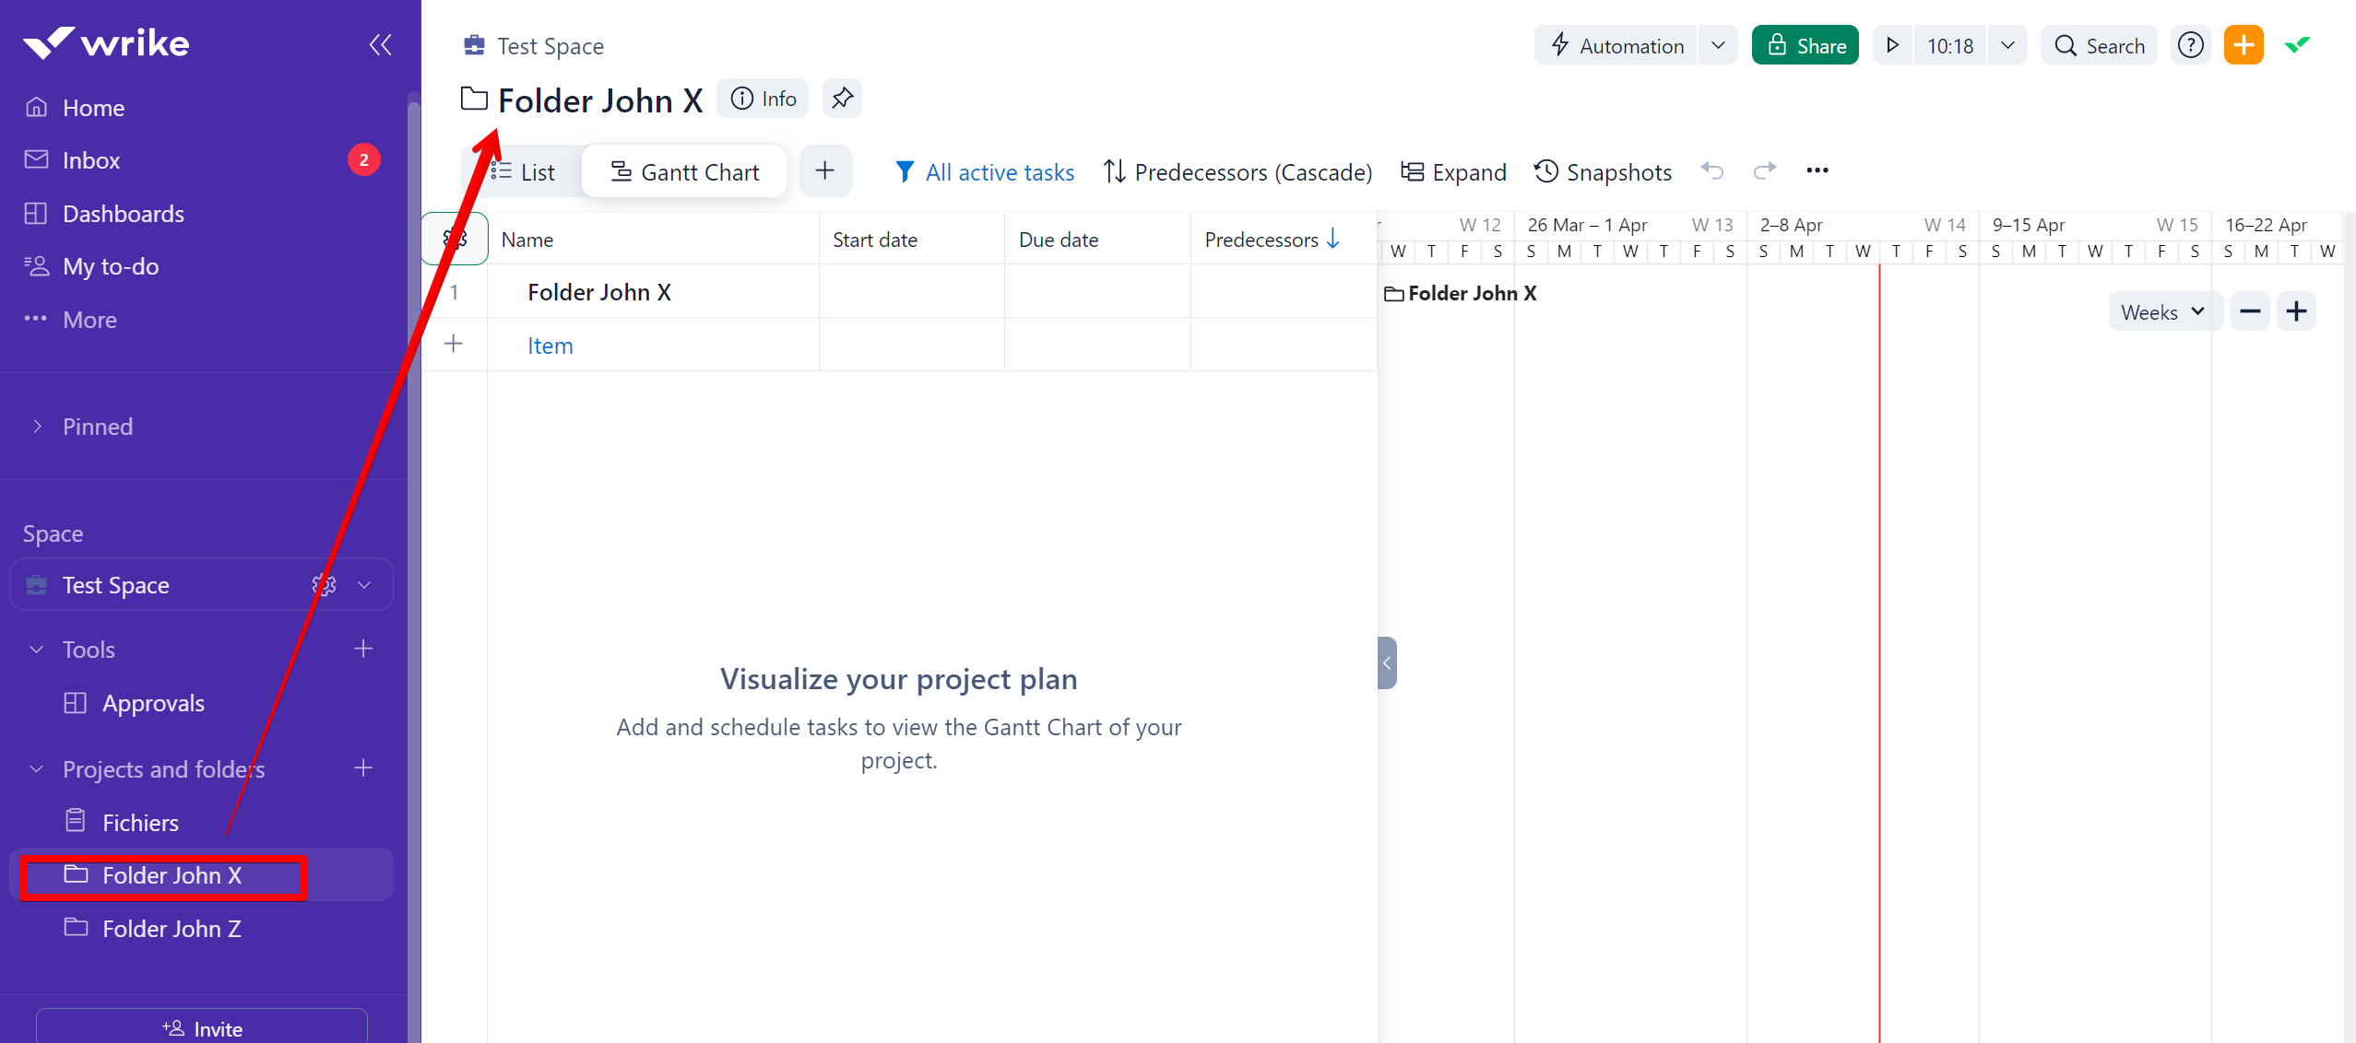2356x1043 pixels.
Task: Open Folder John Z in sidebar
Action: tap(172, 929)
